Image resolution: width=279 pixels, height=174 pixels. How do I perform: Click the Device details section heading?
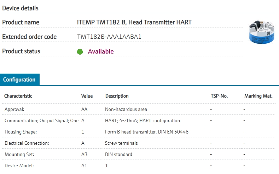coord(20,8)
